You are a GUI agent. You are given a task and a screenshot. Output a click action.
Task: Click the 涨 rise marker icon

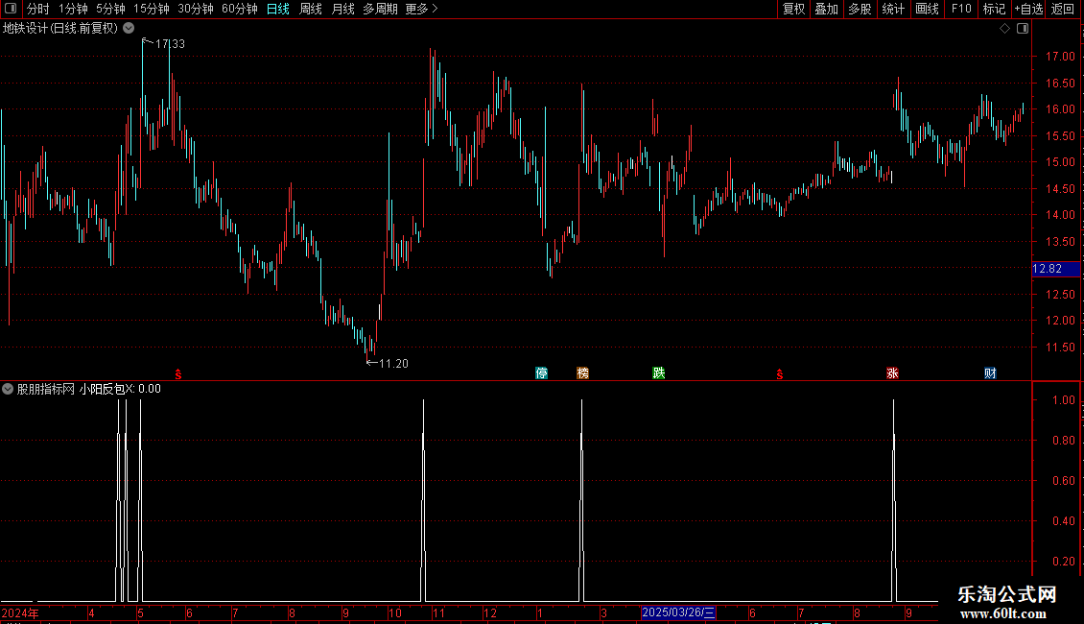[x=892, y=372]
